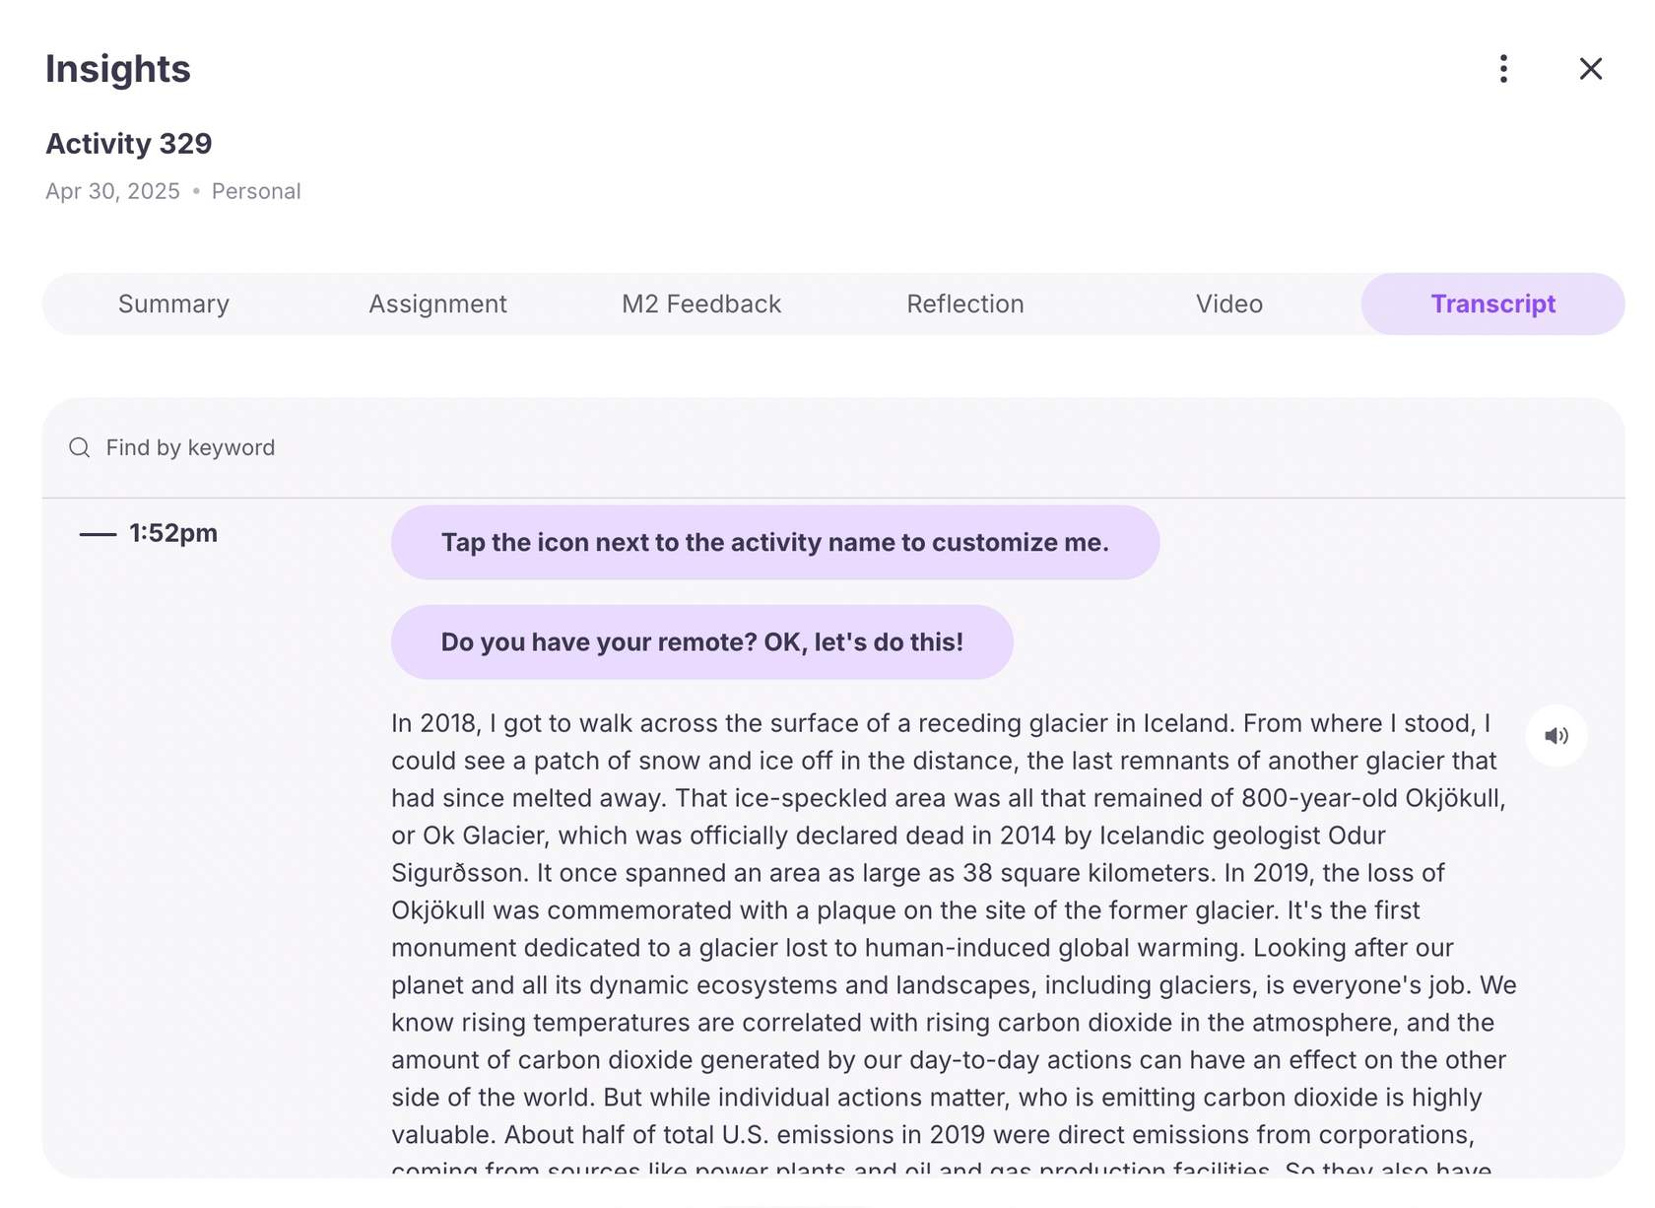Click the Personal category label
This screenshot has width=1655, height=1208.
tap(256, 191)
